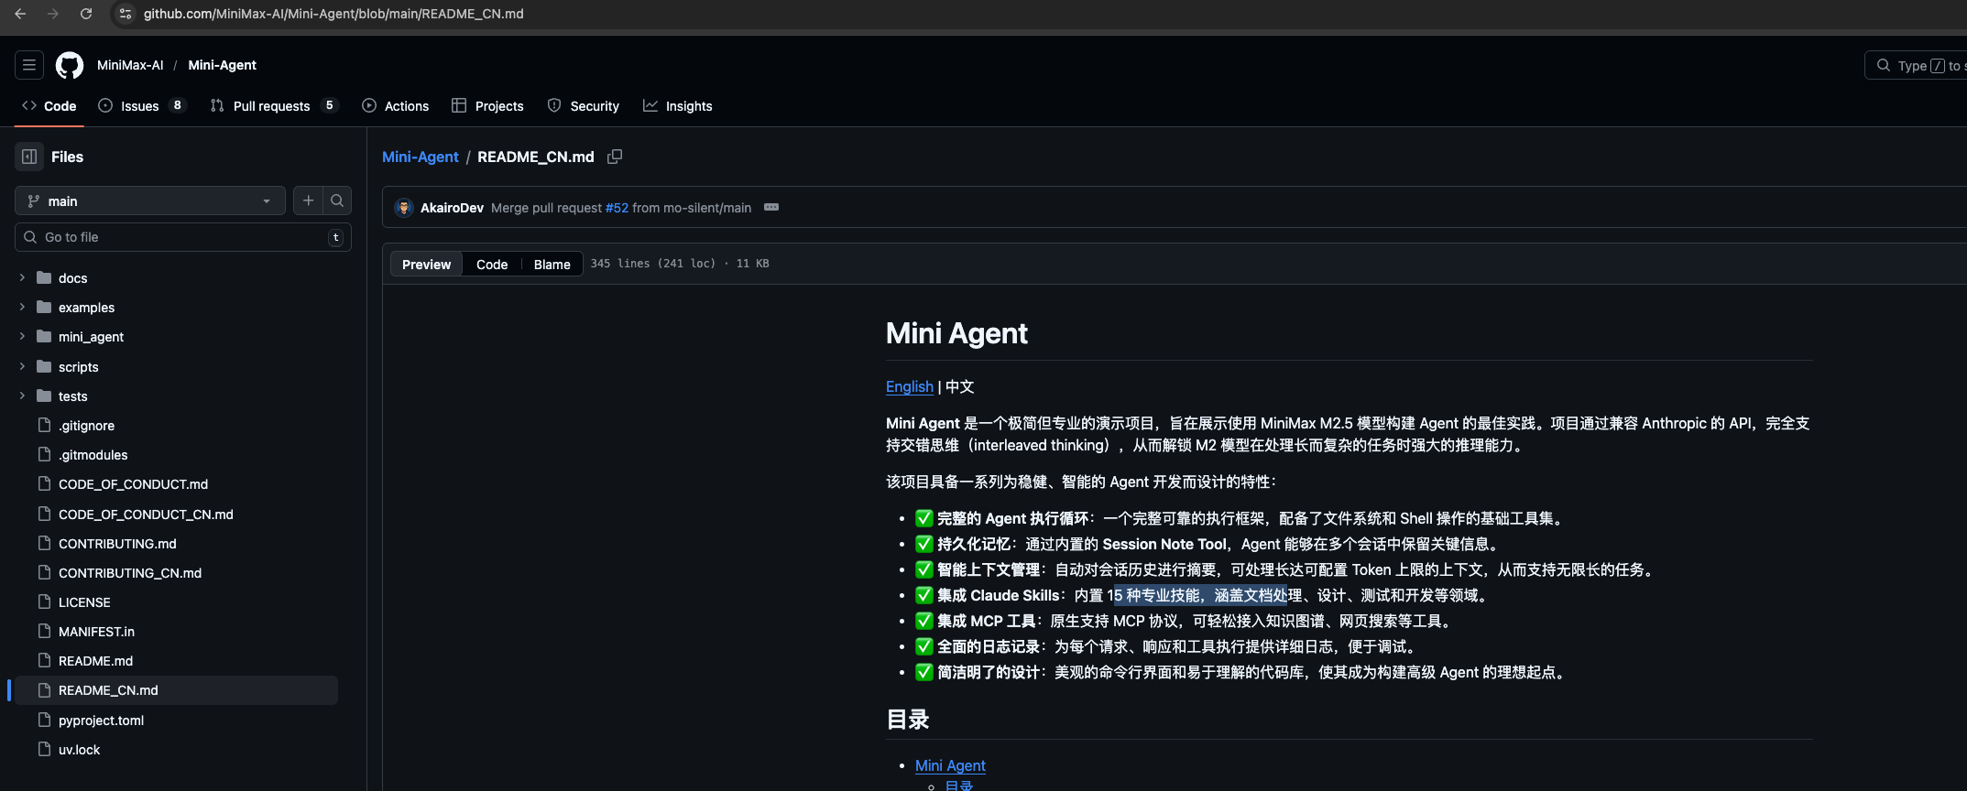Search this repository with magnifier icon

337,200
